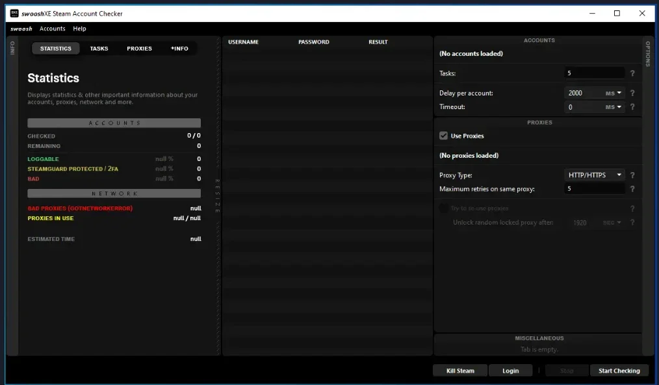This screenshot has width=659, height=385.
Task: Click the Start Checking button
Action: click(619, 371)
